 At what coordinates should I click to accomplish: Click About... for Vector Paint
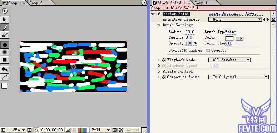254,14
